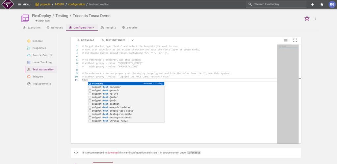Switch to the Releases tab
The image size is (337, 164).
55,28
